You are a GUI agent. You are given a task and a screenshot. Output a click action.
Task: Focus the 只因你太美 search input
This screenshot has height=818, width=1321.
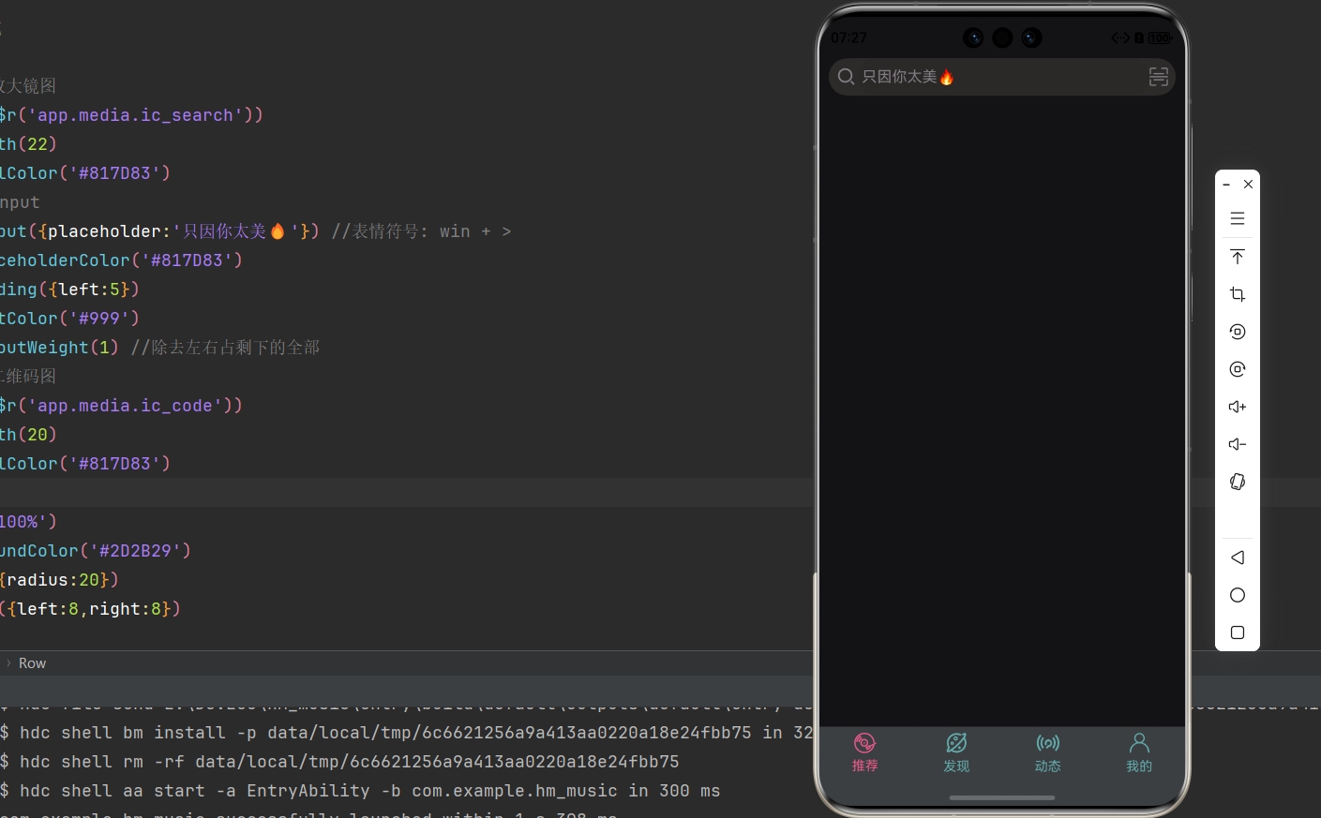994,77
